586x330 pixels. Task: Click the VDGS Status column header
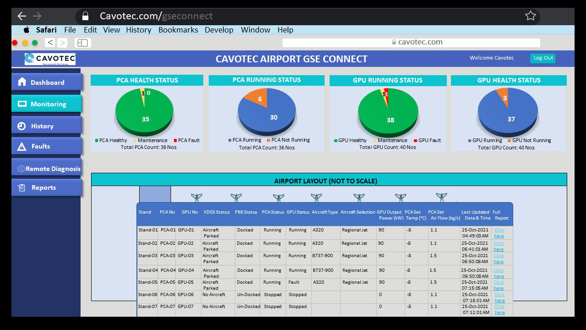click(217, 212)
